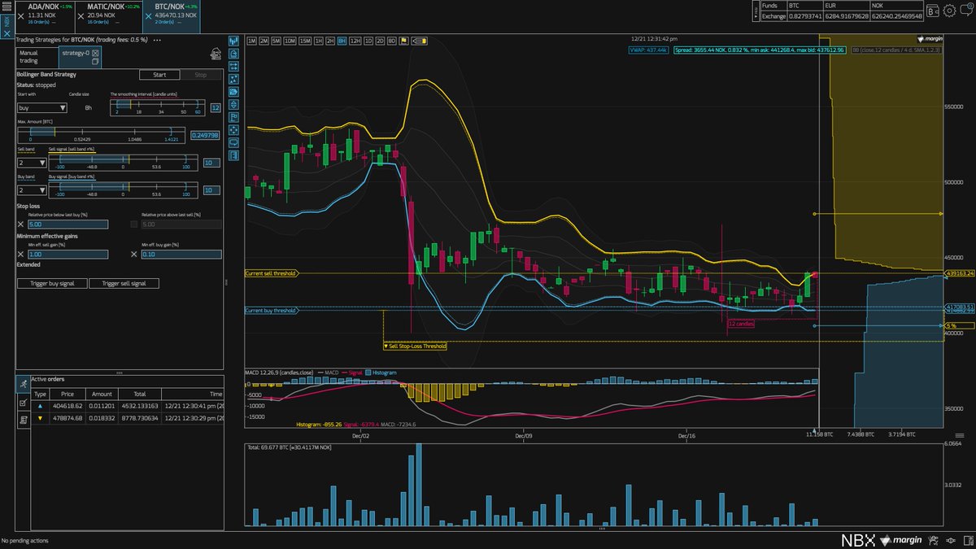976x549 pixels.
Task: Switch to the Manual trading tab
Action: click(37, 57)
